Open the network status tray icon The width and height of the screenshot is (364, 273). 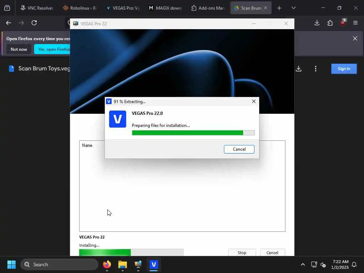tap(314, 264)
